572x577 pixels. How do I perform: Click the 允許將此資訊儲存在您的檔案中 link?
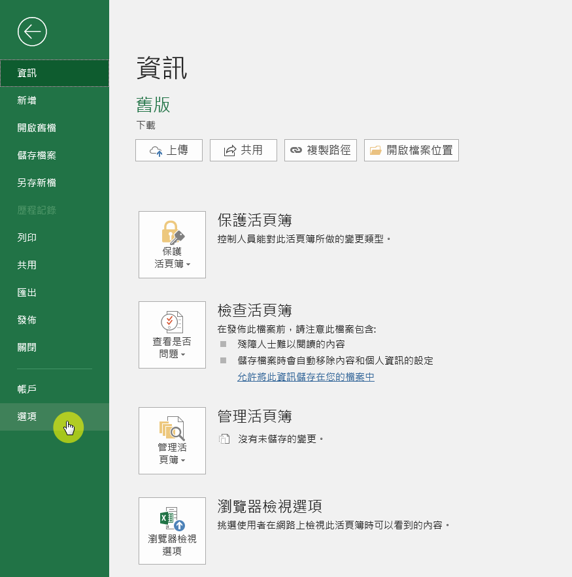pos(306,377)
